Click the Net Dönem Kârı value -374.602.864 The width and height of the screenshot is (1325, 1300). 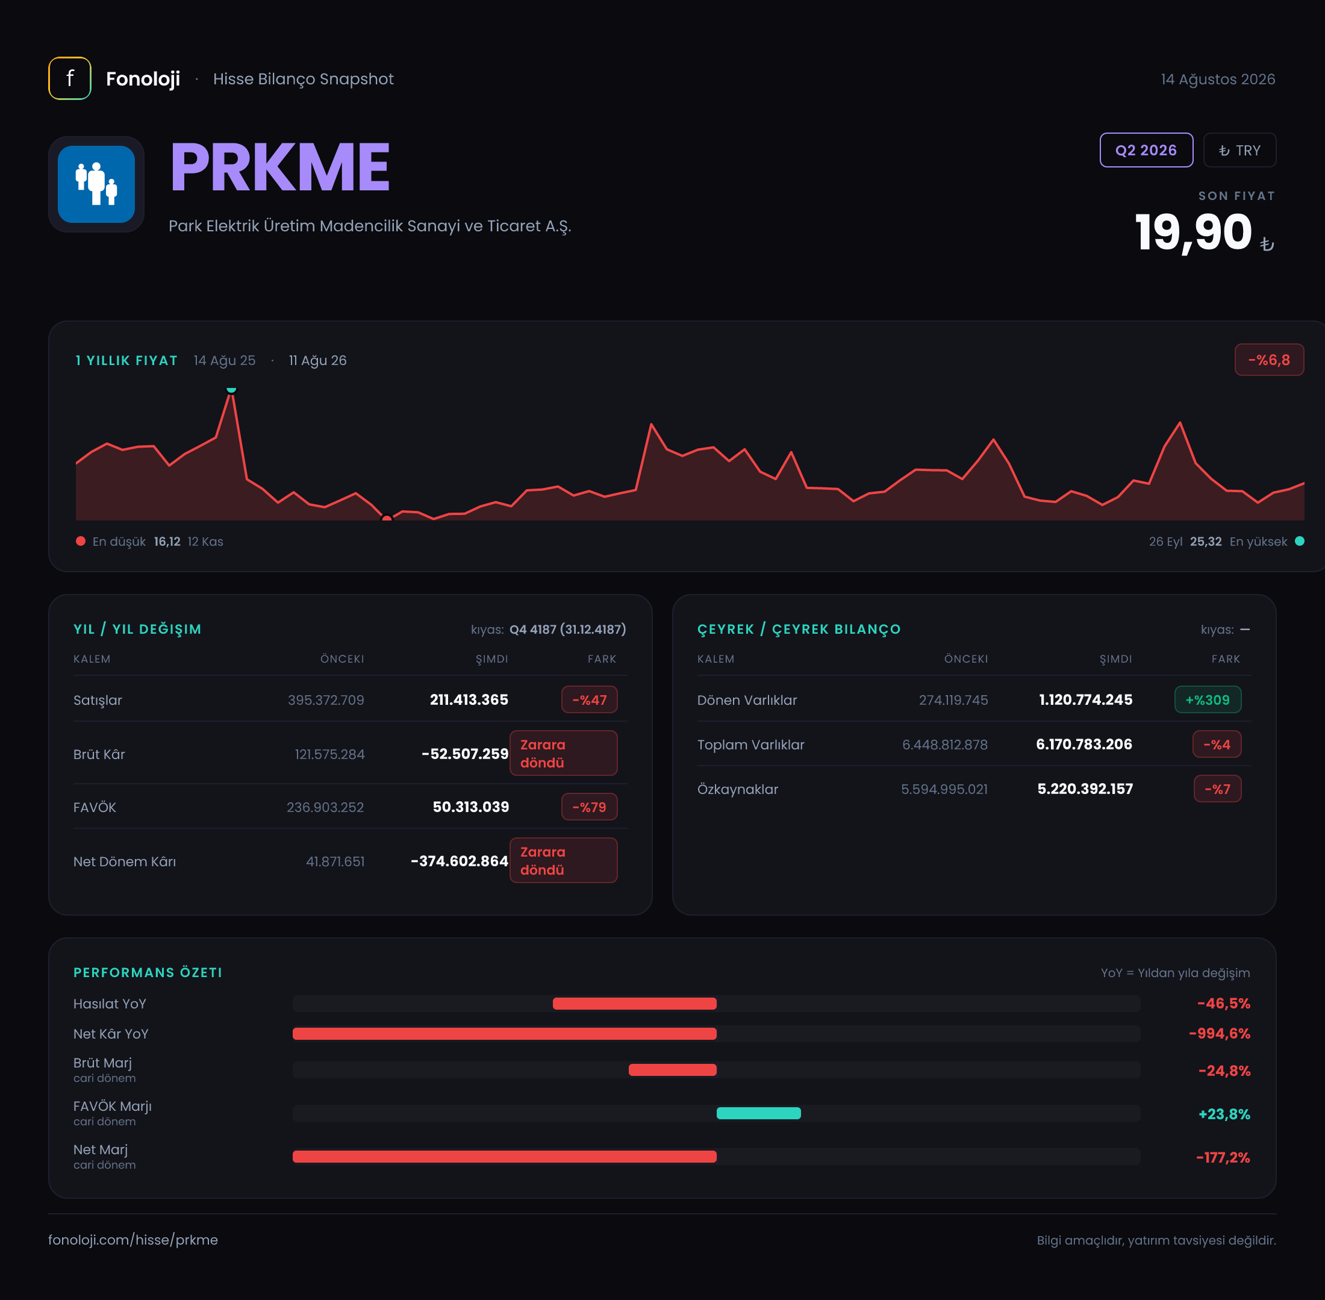460,861
